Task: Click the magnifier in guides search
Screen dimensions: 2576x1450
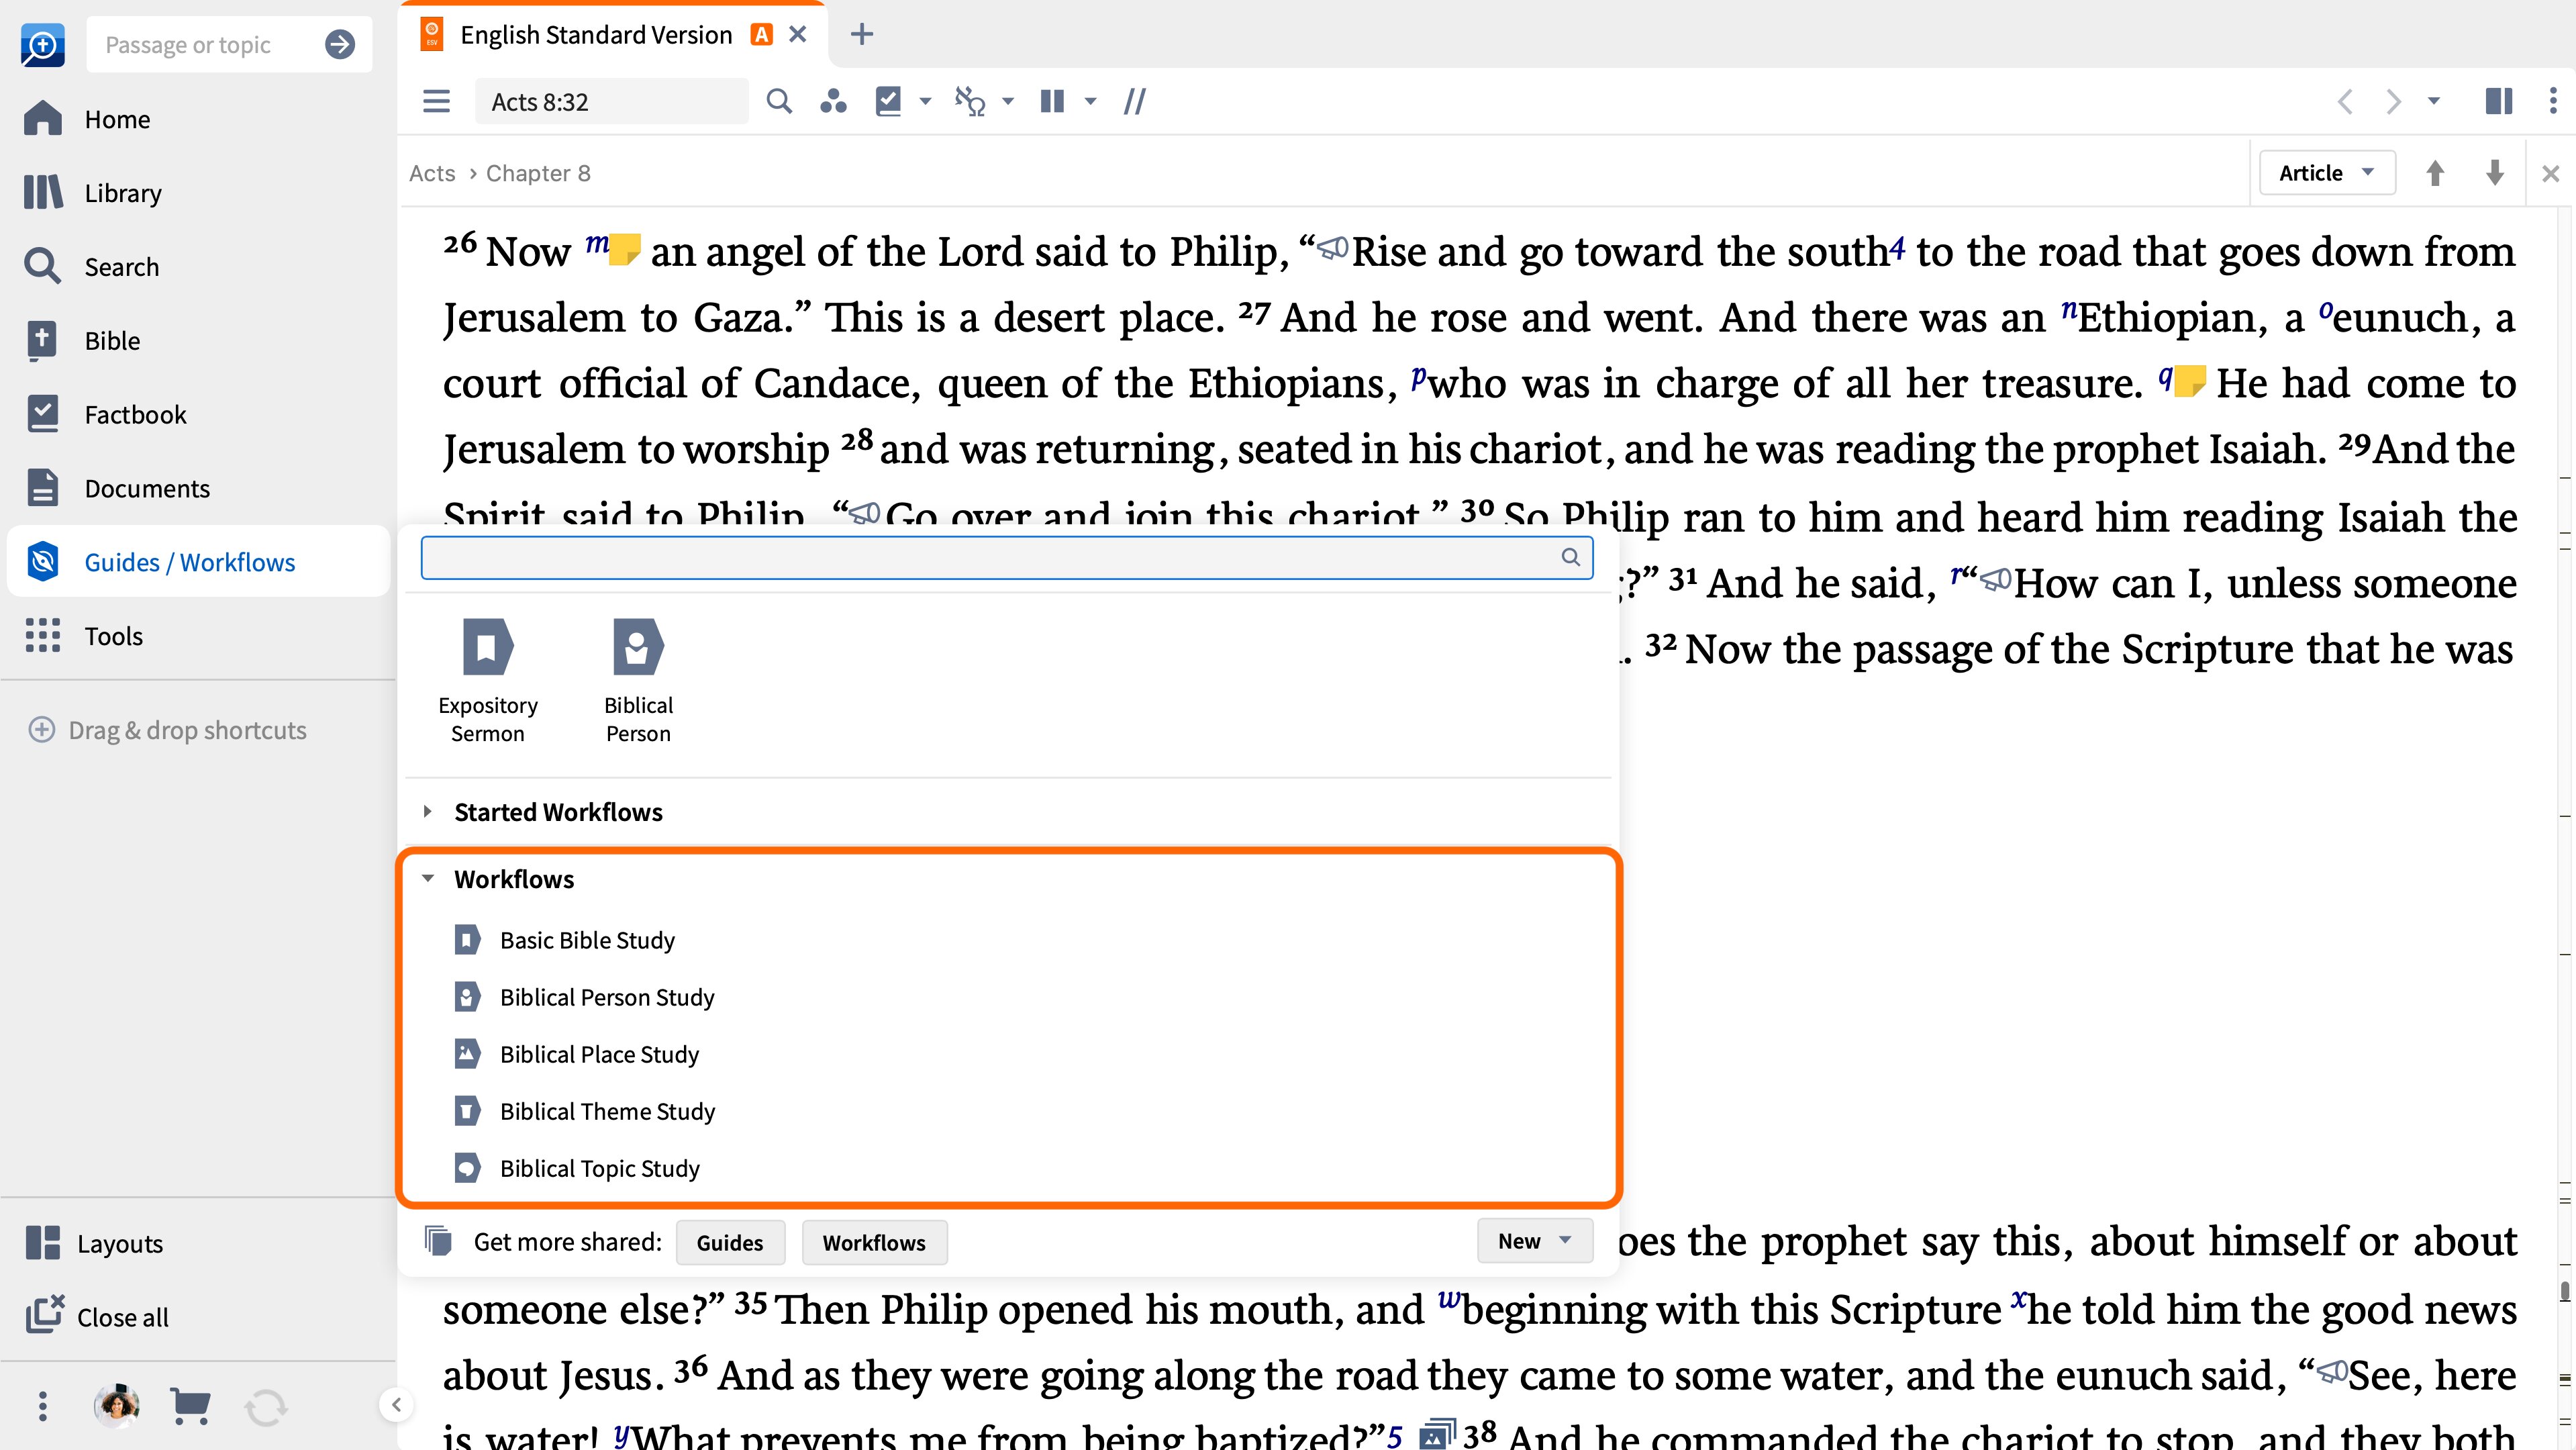Action: point(1571,557)
